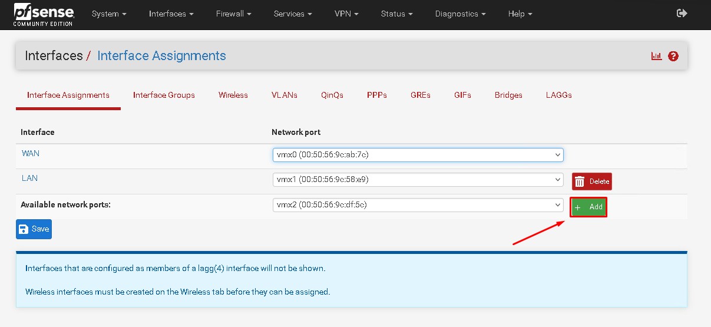
Task: Expand the LAN network port dropdown
Action: [x=418, y=180]
